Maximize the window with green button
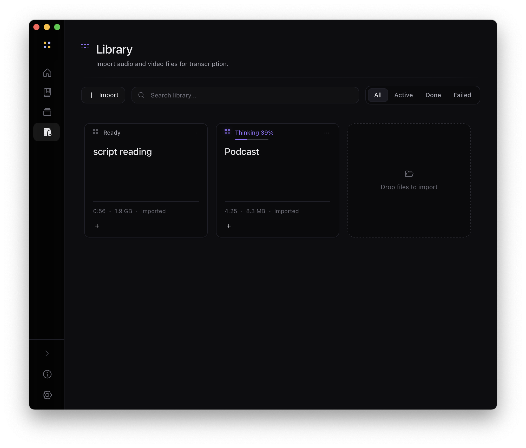The height and width of the screenshot is (448, 526). tap(57, 27)
